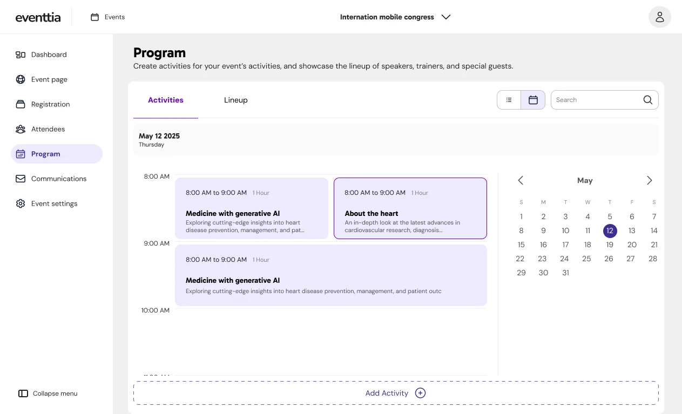Select May 18 in the calendar
This screenshot has height=414, width=682.
click(588, 245)
